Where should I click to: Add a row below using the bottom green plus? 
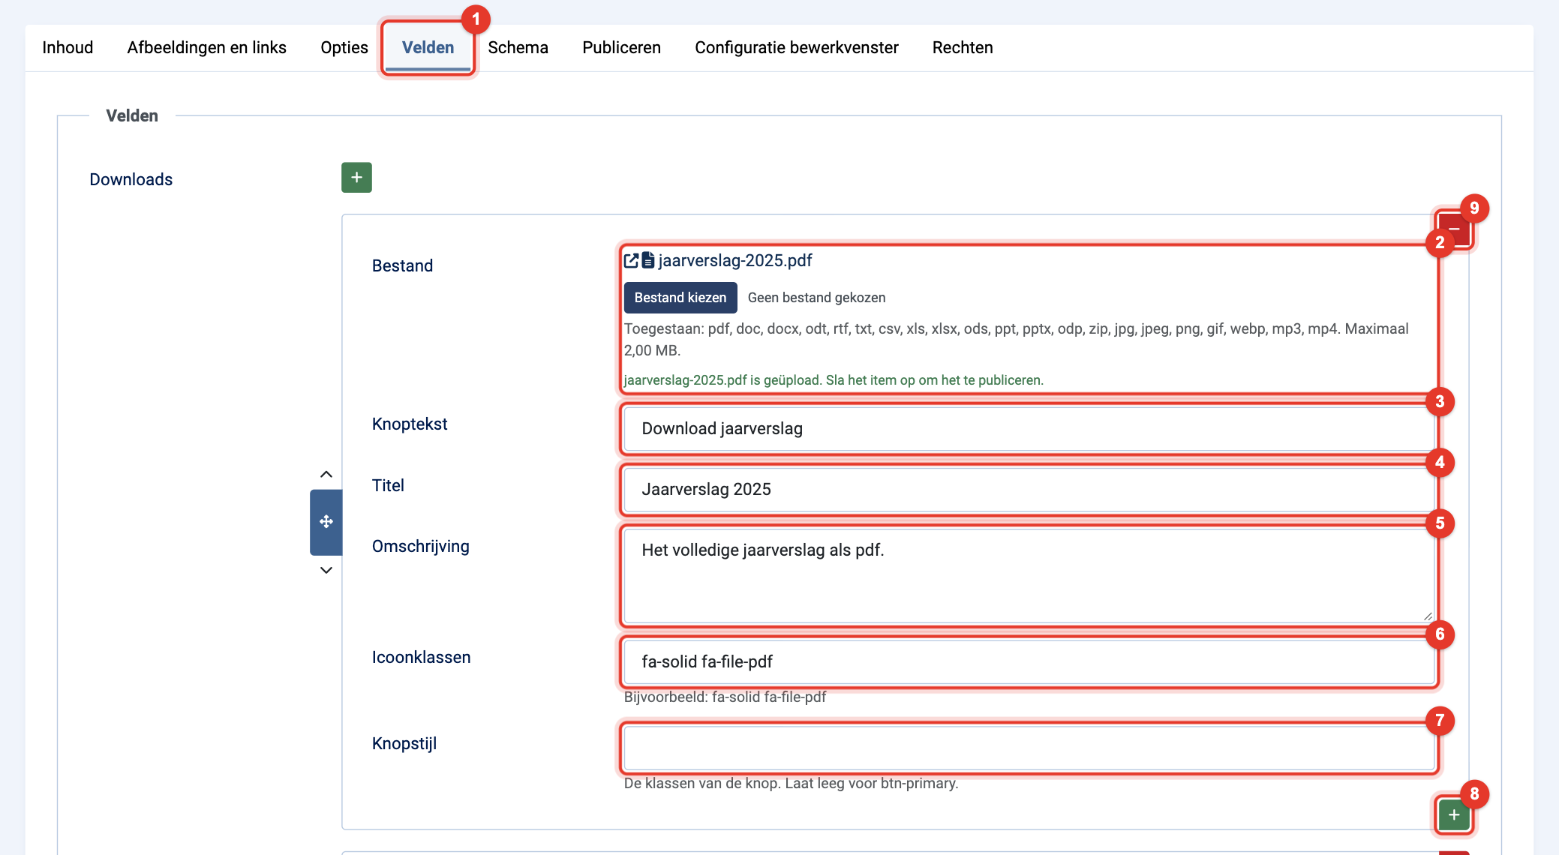coord(1454,814)
